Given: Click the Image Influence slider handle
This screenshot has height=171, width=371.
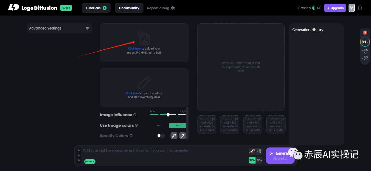Looking at the screenshot, I should click(168, 115).
